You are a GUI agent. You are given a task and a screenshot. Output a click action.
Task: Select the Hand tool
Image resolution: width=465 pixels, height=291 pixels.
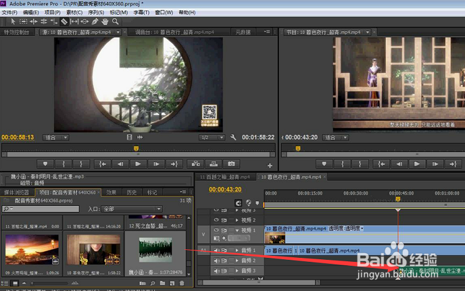pyautogui.click(x=105, y=21)
